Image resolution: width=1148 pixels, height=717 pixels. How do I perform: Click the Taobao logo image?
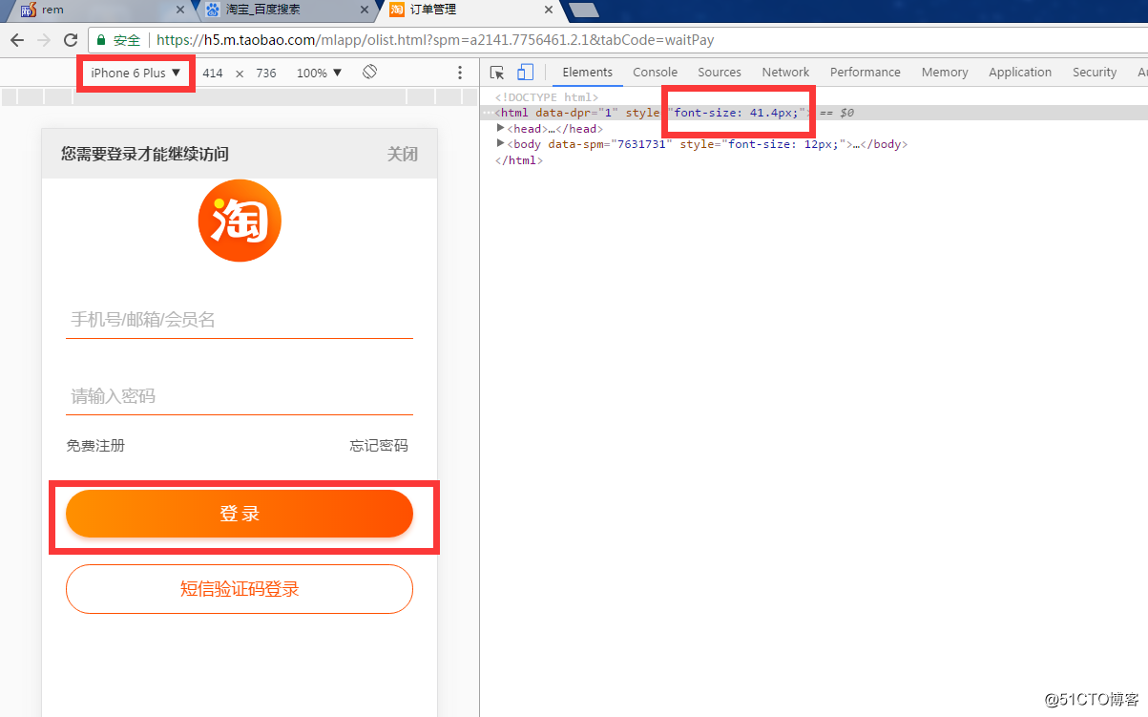[240, 221]
